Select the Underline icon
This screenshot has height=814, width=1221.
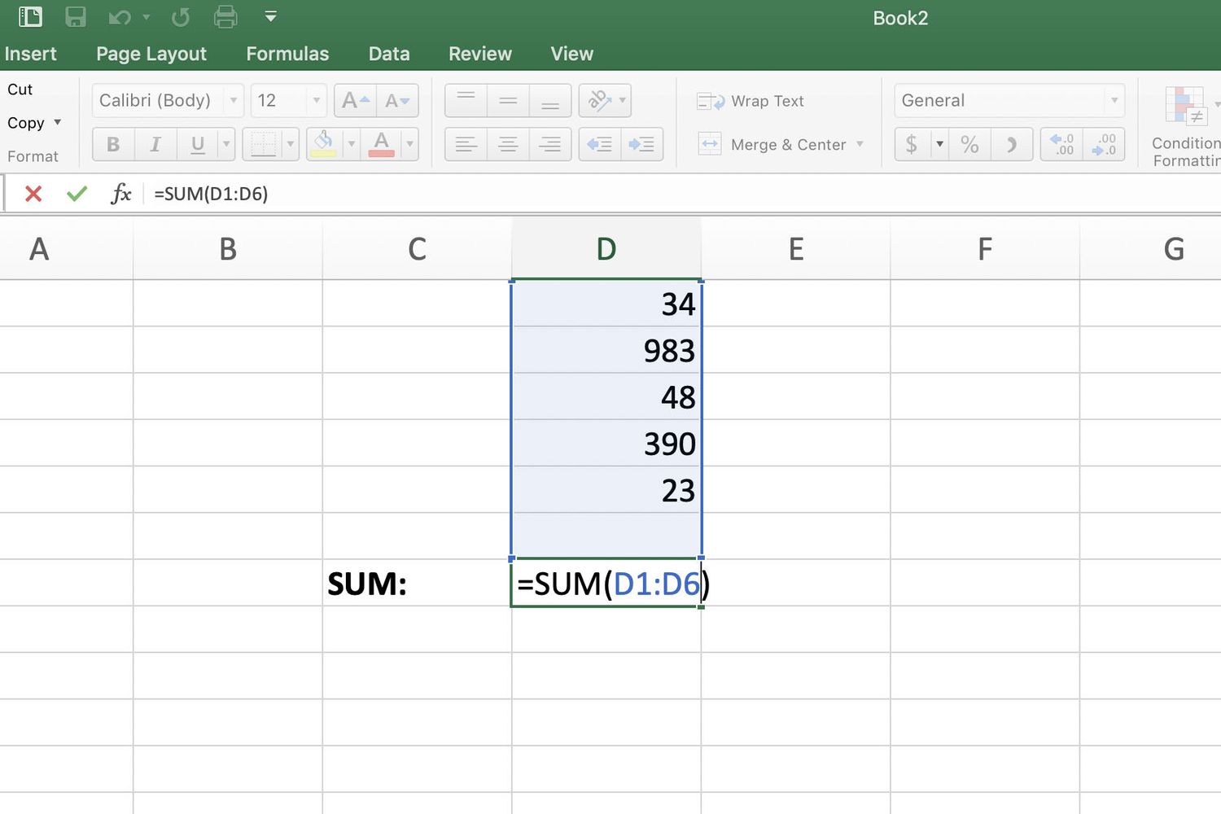197,144
